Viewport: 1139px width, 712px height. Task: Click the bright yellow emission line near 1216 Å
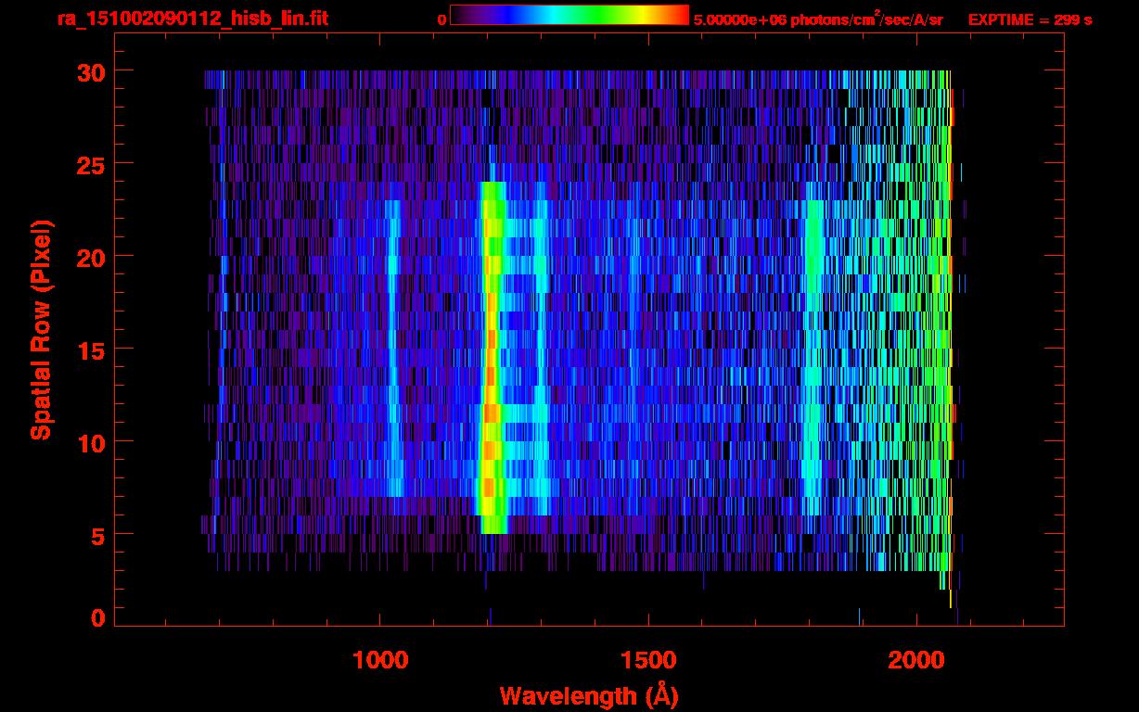[x=492, y=357]
